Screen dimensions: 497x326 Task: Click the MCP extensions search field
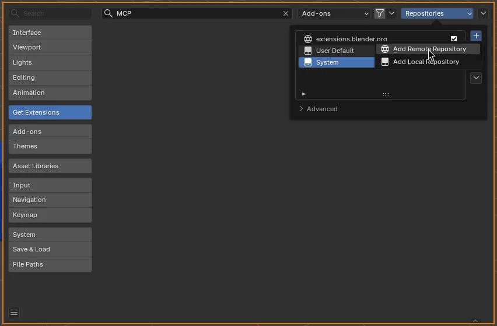coord(197,13)
